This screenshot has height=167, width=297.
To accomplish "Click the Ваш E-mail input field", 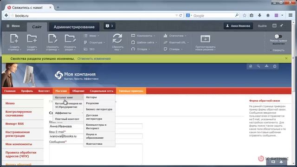I will click(x=96, y=136).
